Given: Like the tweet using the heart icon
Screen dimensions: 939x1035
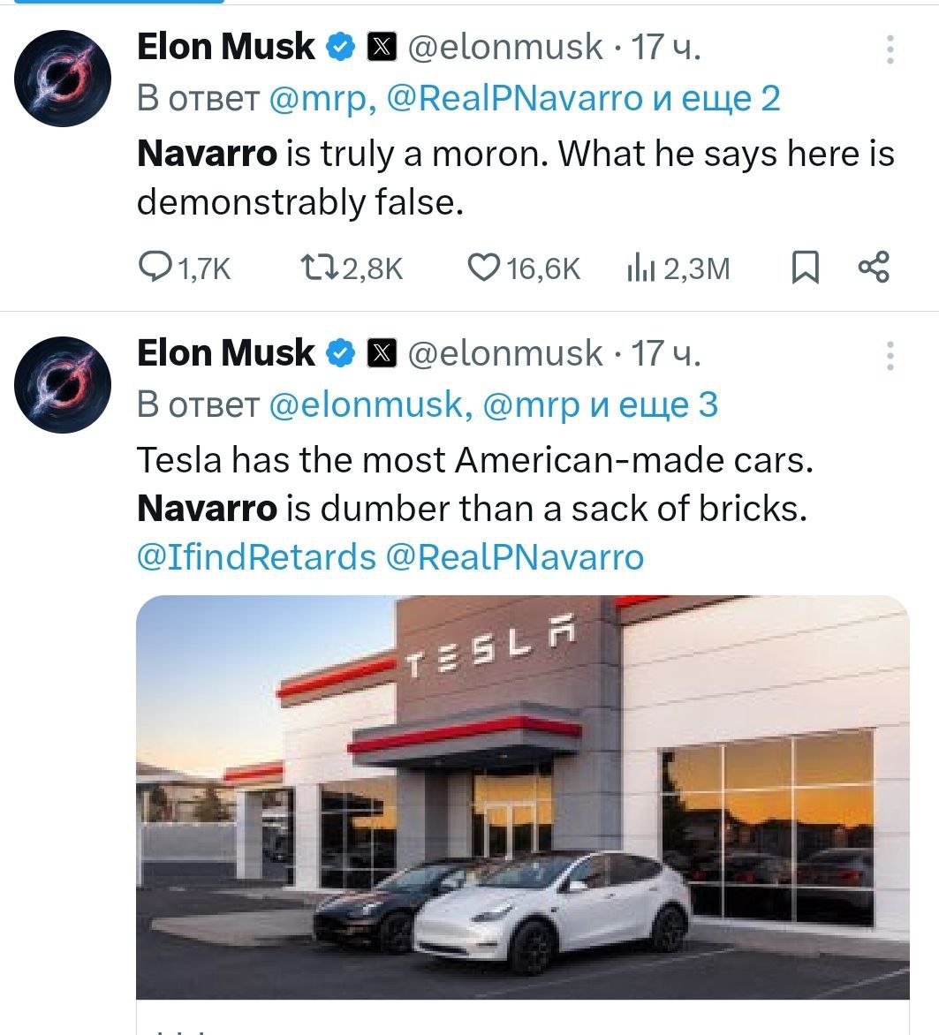Looking at the screenshot, I should pos(487,267).
